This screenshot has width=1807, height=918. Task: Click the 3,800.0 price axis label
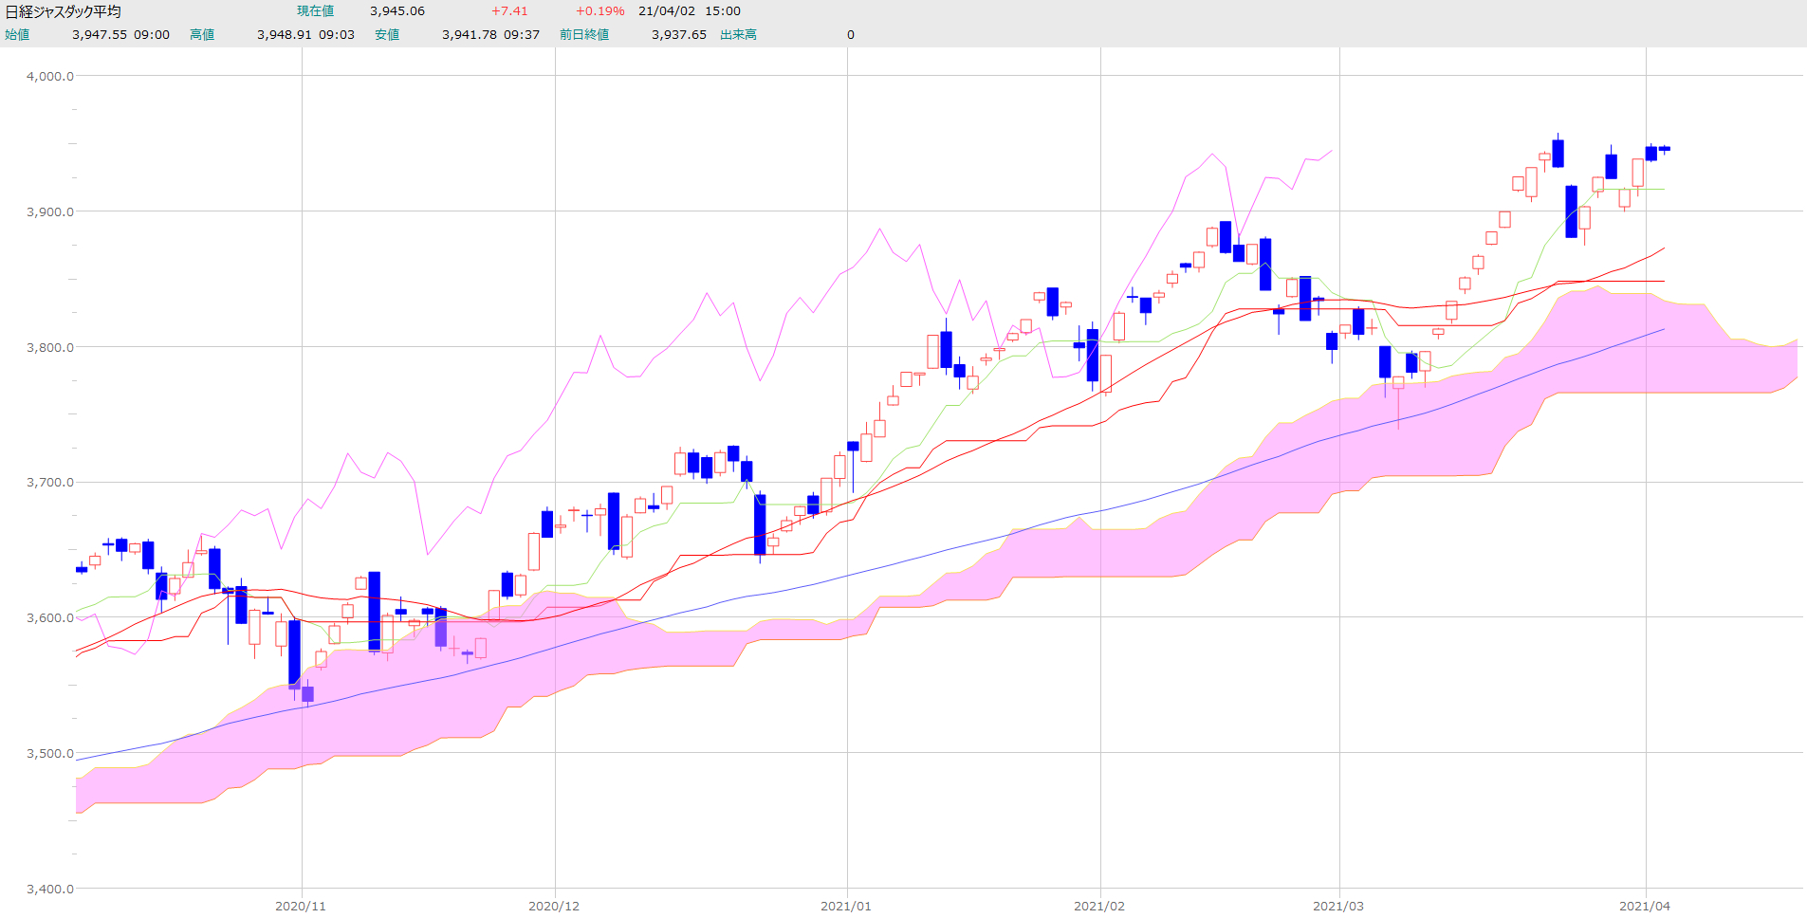(x=50, y=348)
